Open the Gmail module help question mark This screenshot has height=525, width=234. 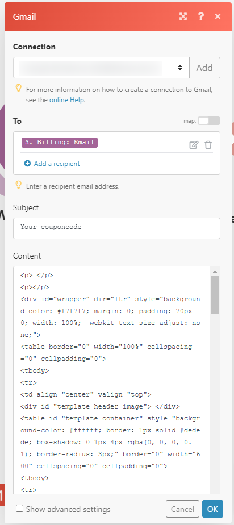coord(201,16)
